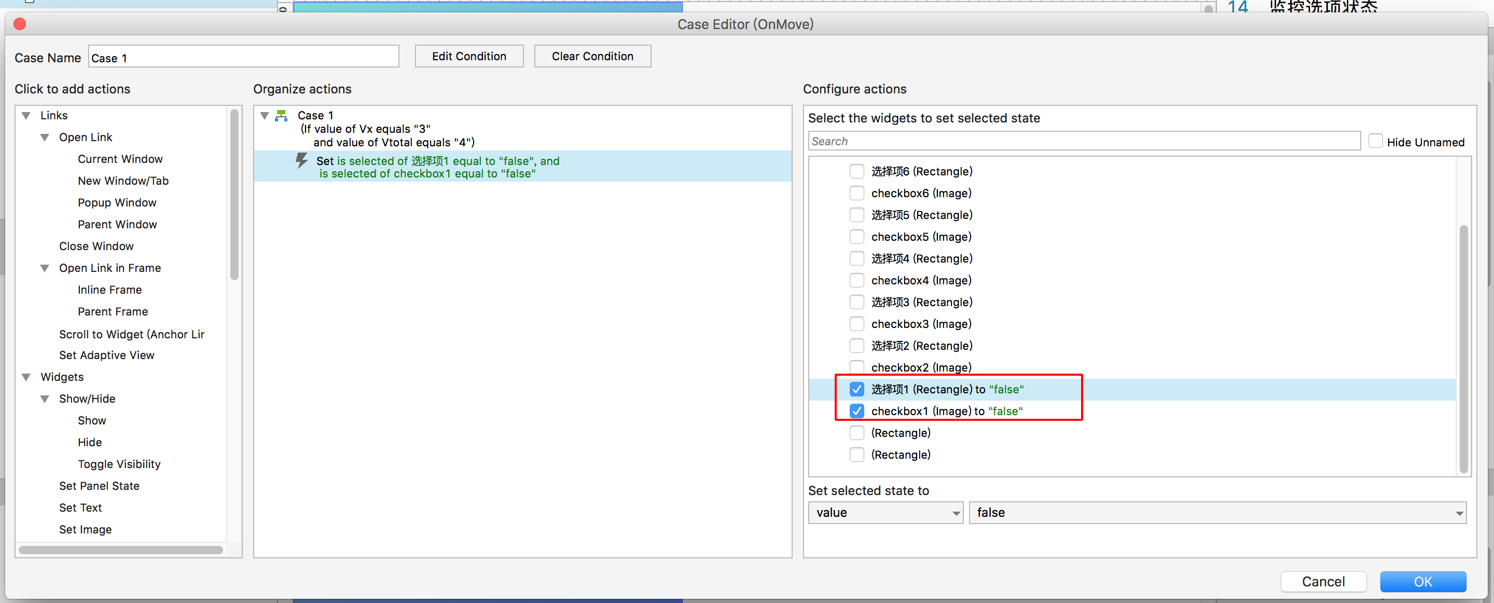Add a Toggle Visibility action

click(x=119, y=464)
